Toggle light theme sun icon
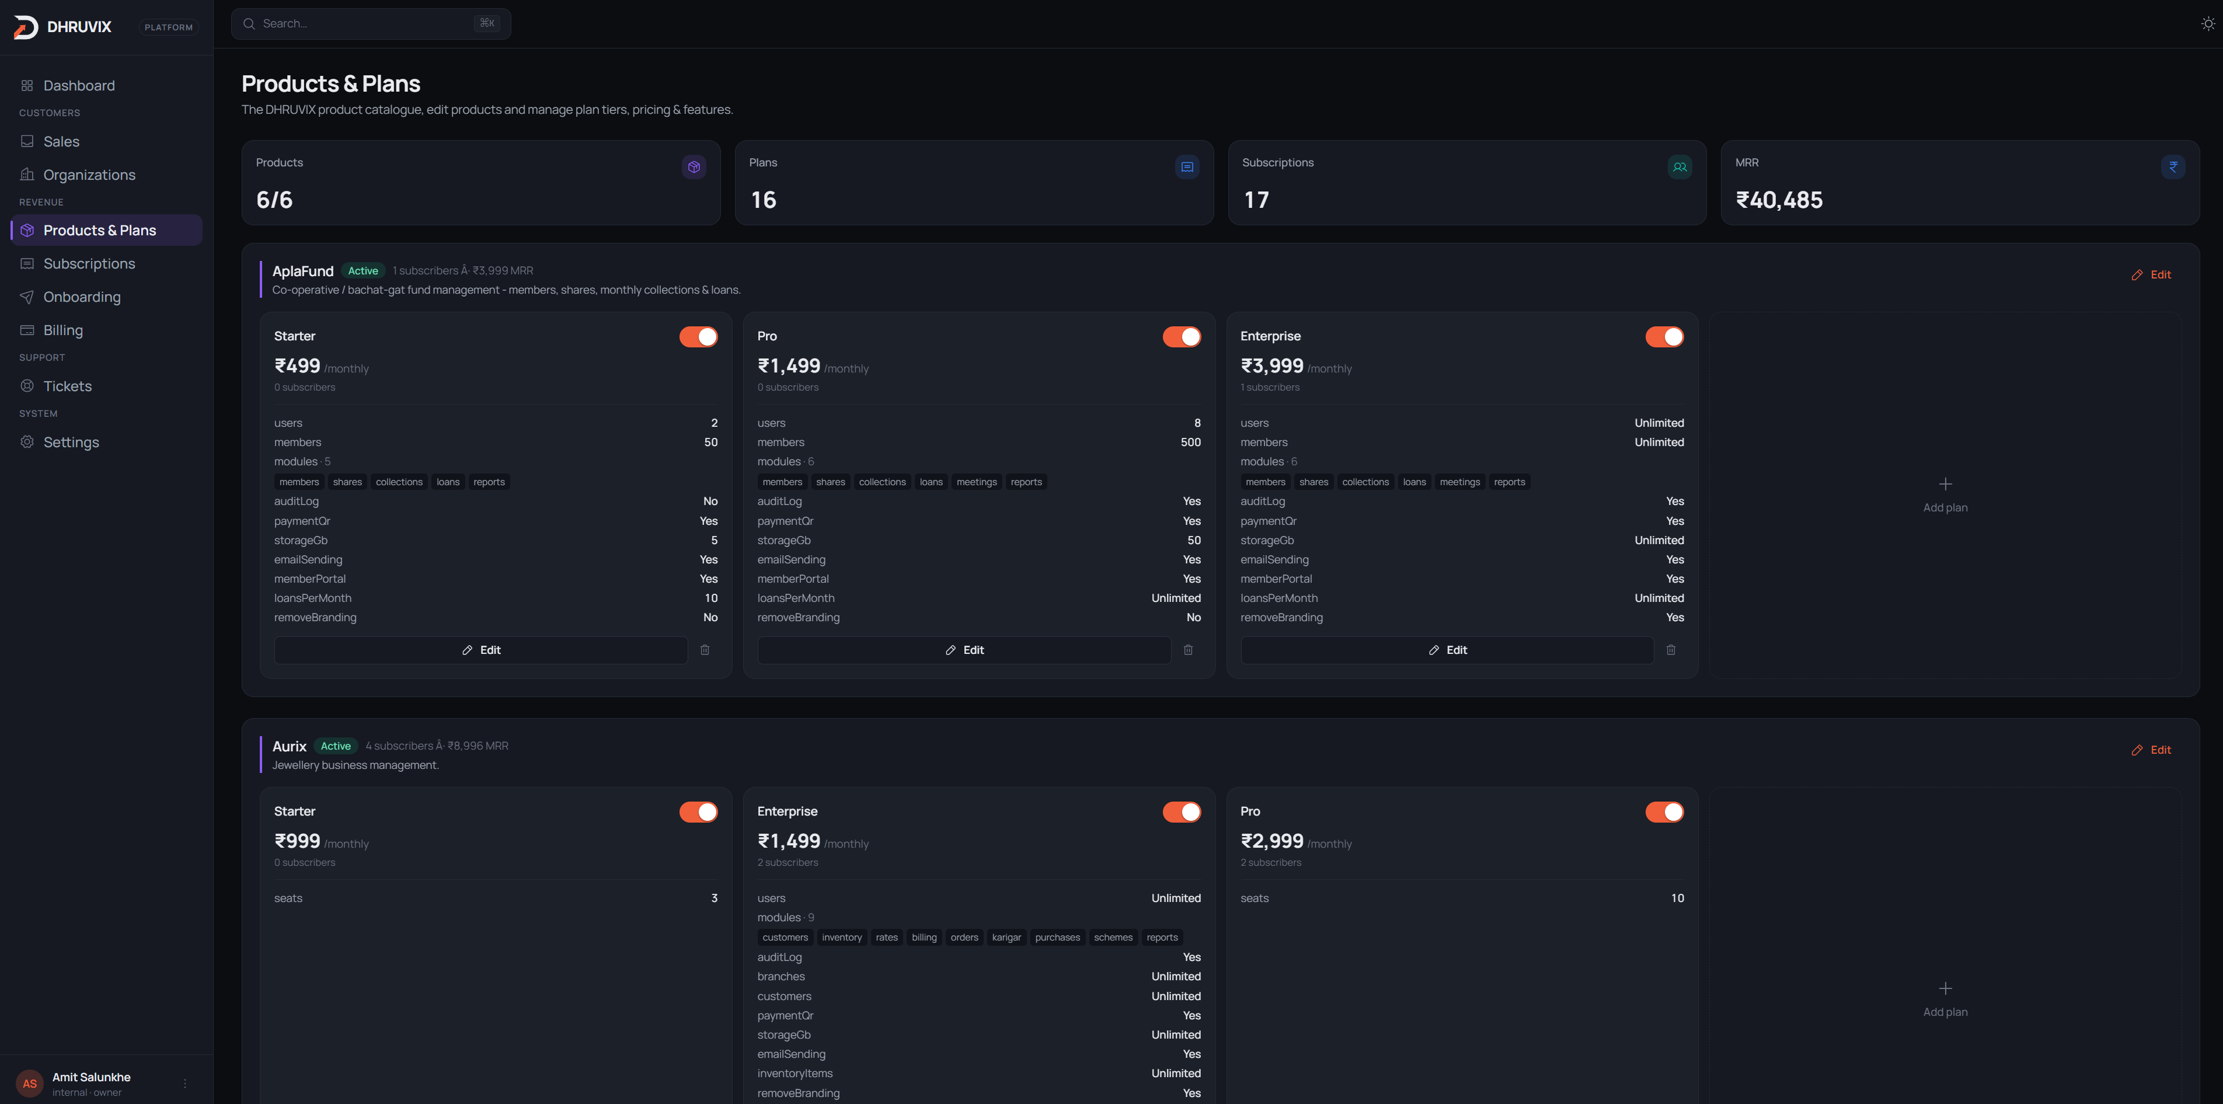 (2207, 24)
